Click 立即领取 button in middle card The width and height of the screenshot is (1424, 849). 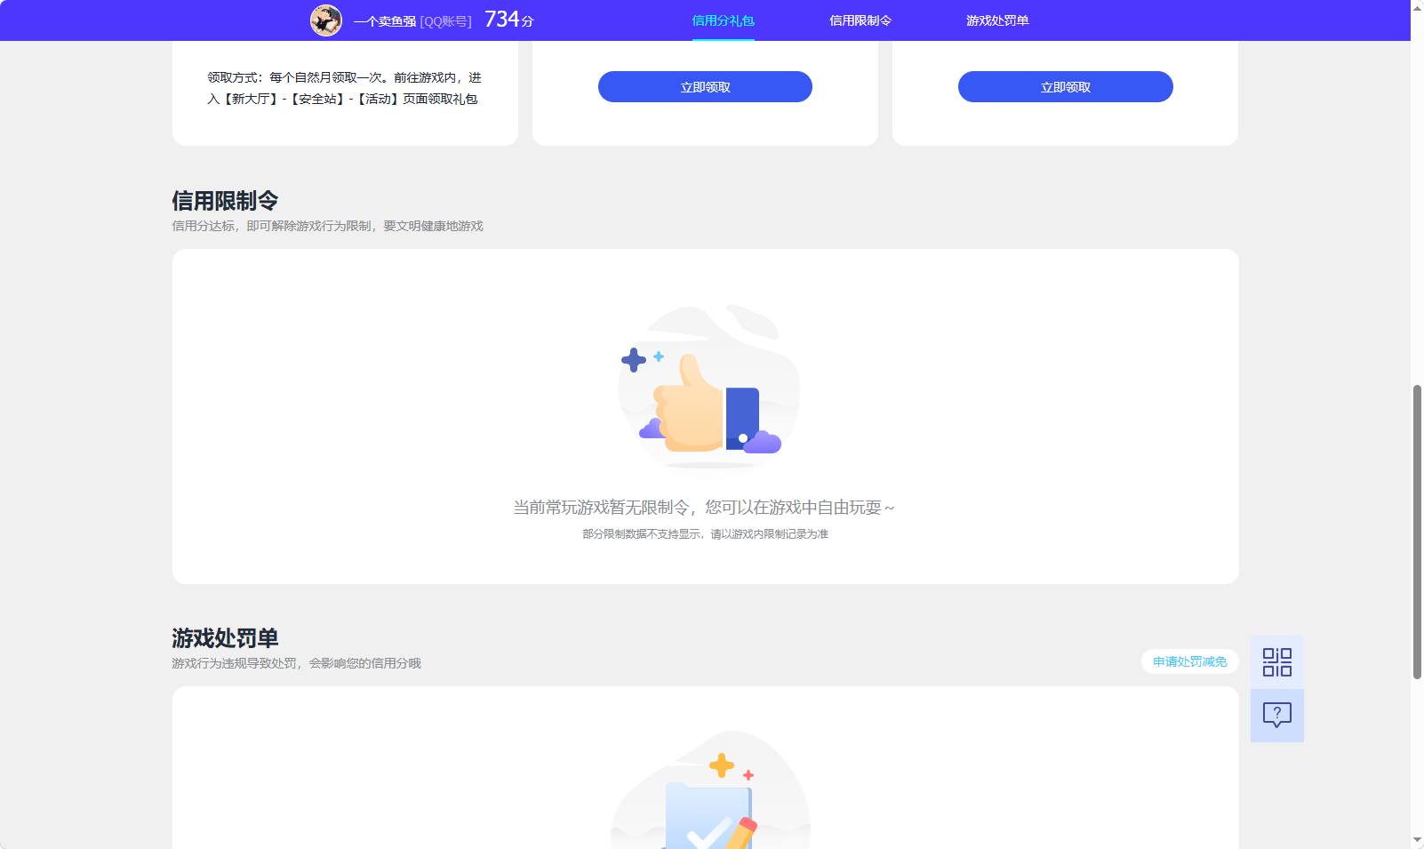[x=705, y=87]
